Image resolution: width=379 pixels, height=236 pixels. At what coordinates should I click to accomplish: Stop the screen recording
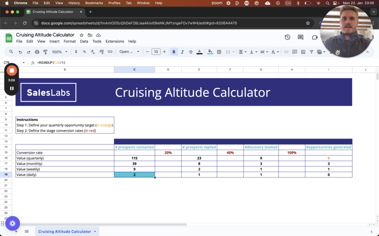[x=11, y=70]
